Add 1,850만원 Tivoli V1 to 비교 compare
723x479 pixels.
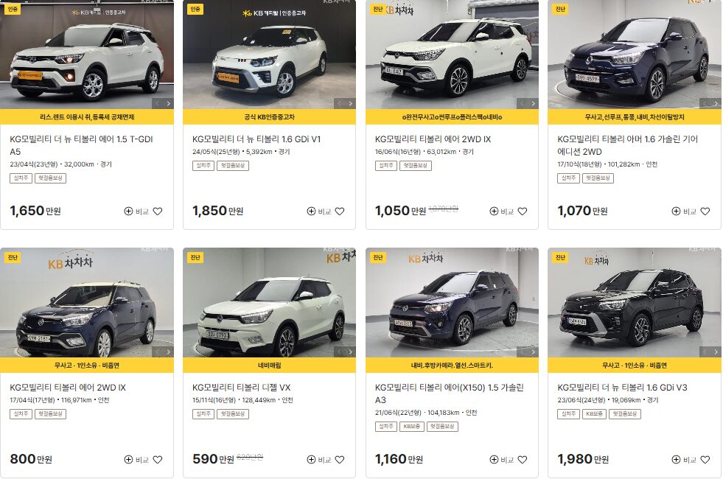coord(319,211)
